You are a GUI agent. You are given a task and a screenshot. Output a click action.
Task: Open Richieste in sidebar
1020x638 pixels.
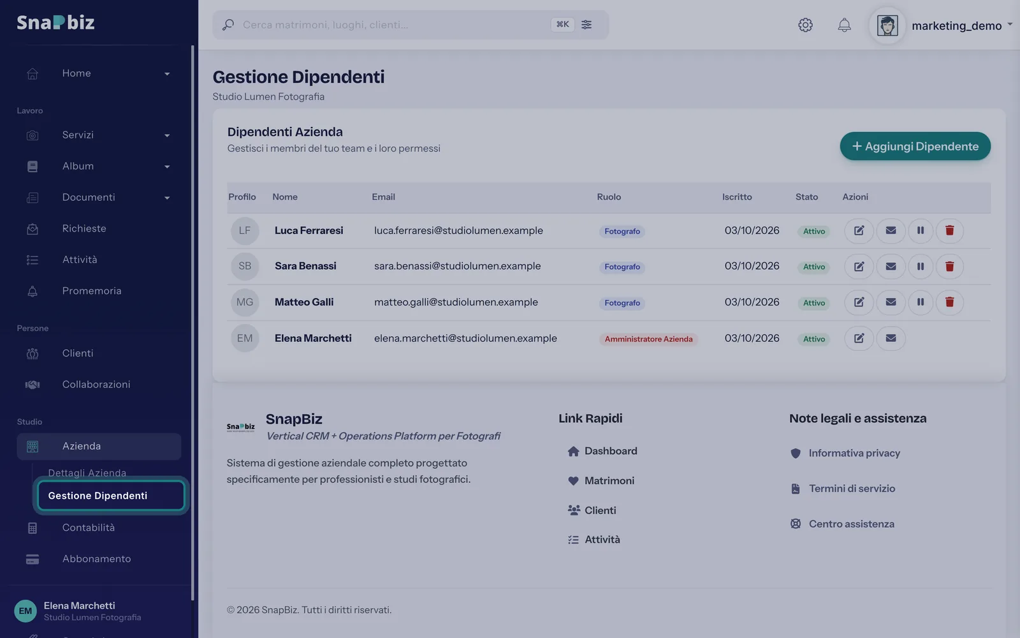click(99, 228)
